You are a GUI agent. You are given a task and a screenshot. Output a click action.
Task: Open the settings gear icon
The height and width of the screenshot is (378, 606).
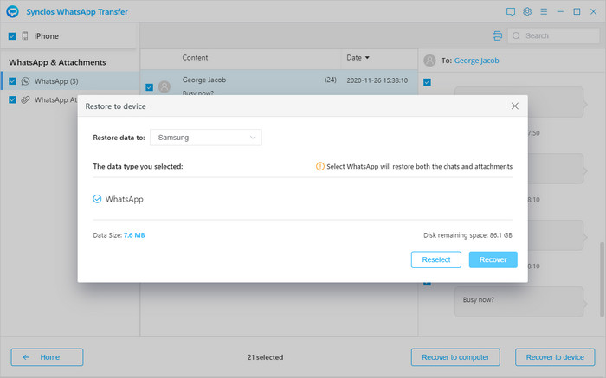pos(527,11)
